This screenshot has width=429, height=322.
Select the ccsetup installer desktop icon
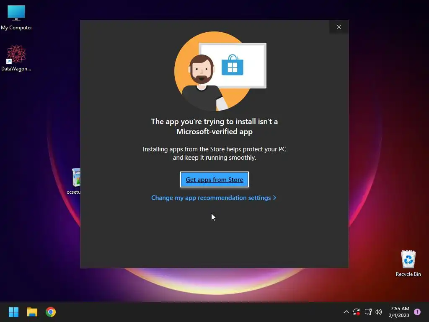coord(75,181)
